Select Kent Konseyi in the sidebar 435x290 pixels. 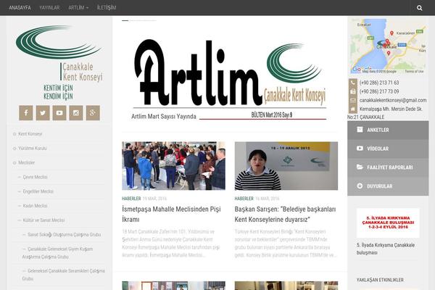[x=30, y=134]
